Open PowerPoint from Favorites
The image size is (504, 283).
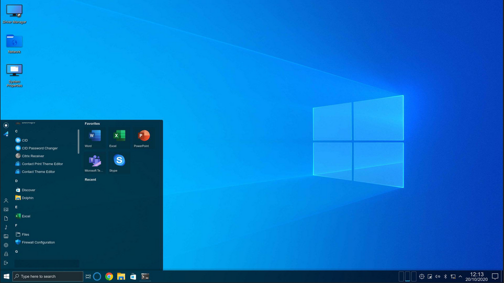click(x=144, y=138)
